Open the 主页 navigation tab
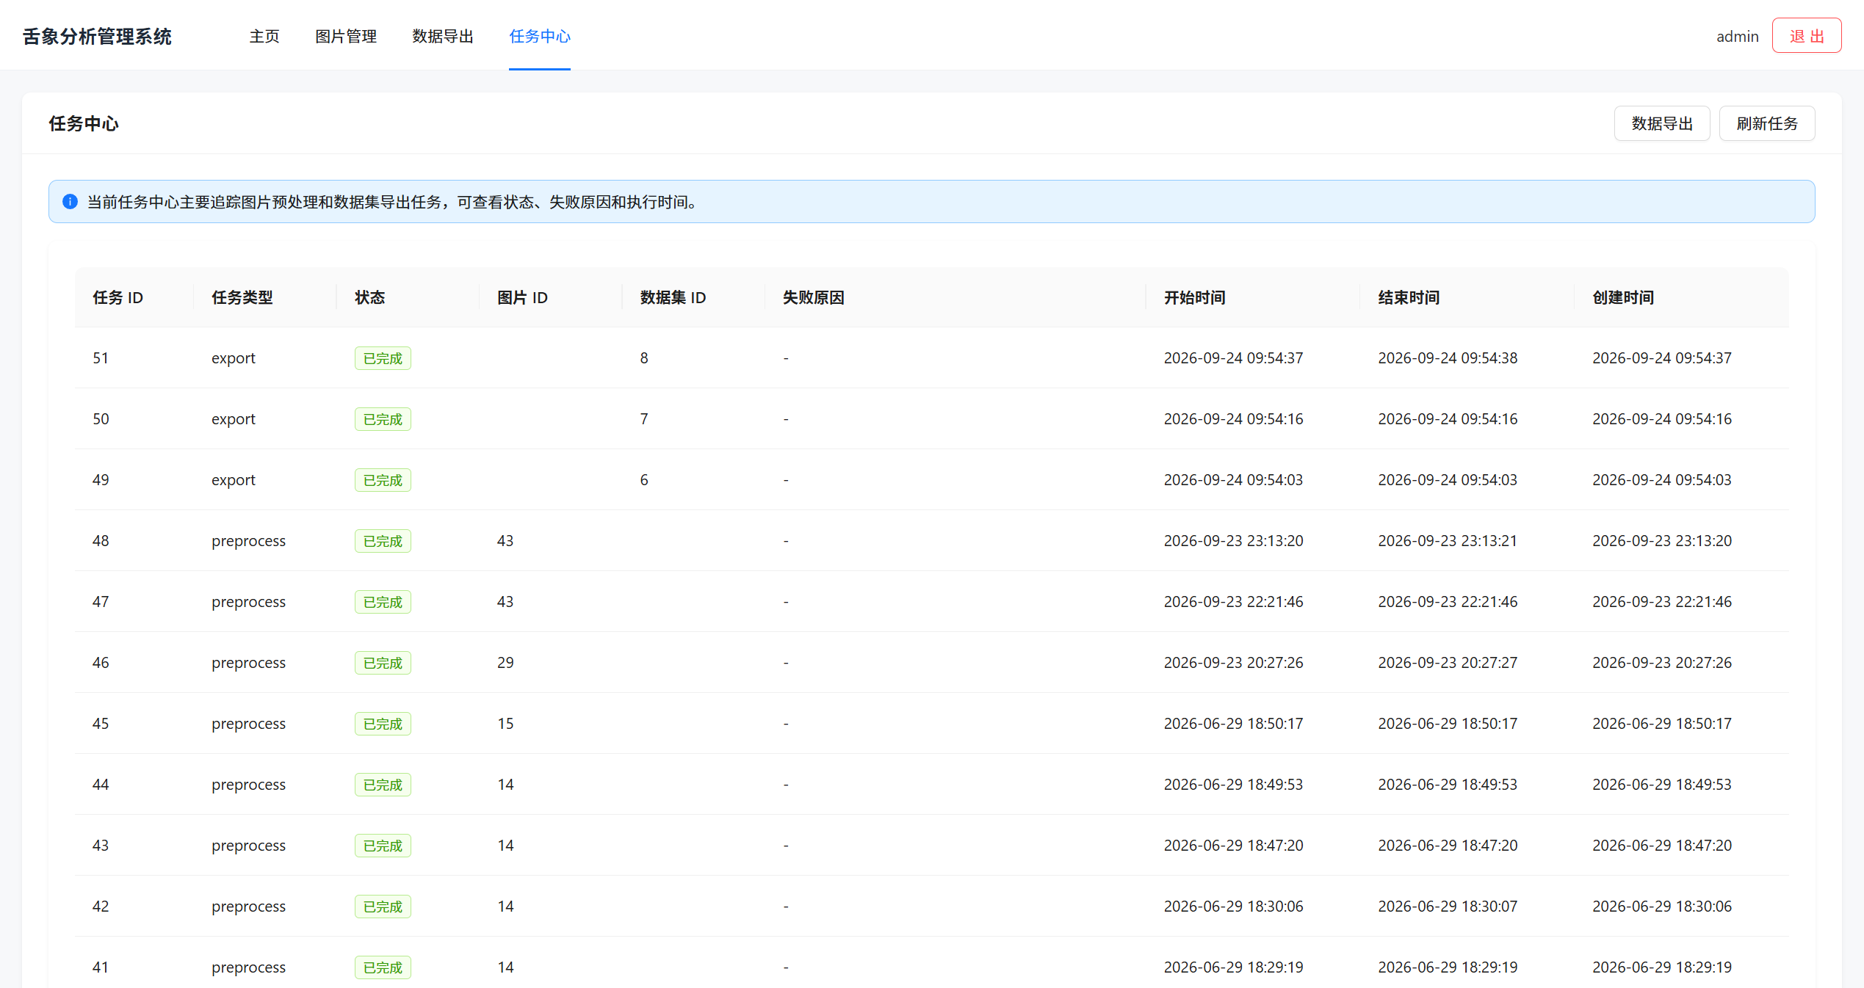The height and width of the screenshot is (988, 1864). pyautogui.click(x=264, y=36)
